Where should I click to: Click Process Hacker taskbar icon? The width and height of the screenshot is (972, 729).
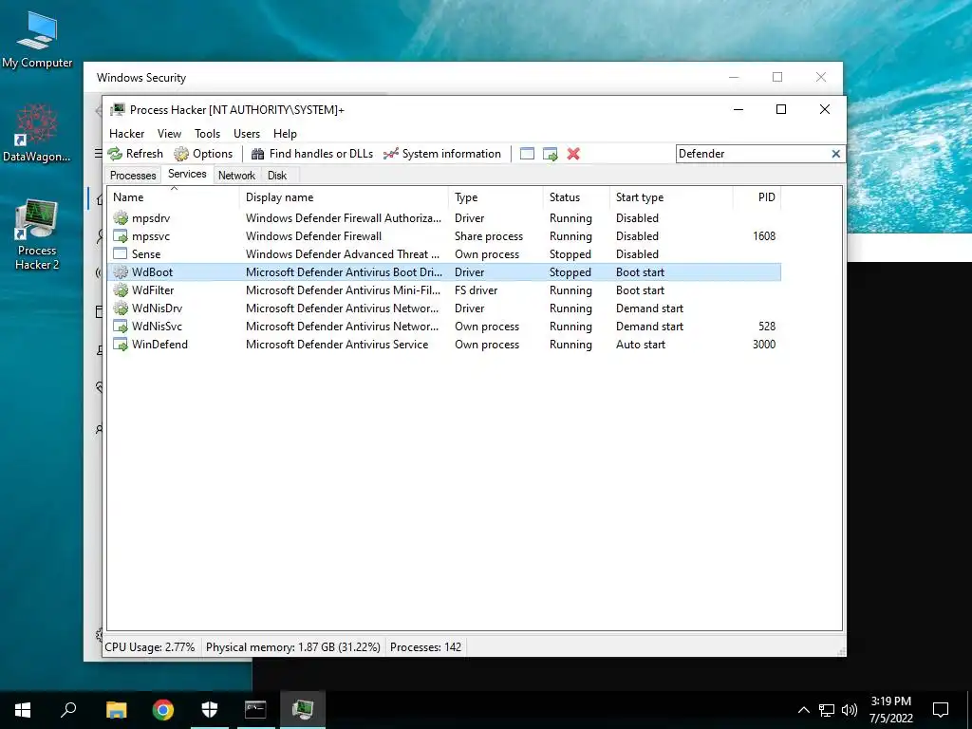point(303,710)
